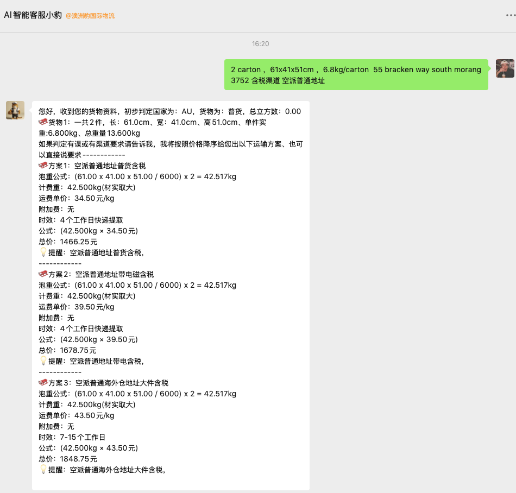Viewport: 516px width, 493px height.
Task: Click lightbulb icon beside 空派普通地址带电含税 reminder
Action: (x=43, y=361)
